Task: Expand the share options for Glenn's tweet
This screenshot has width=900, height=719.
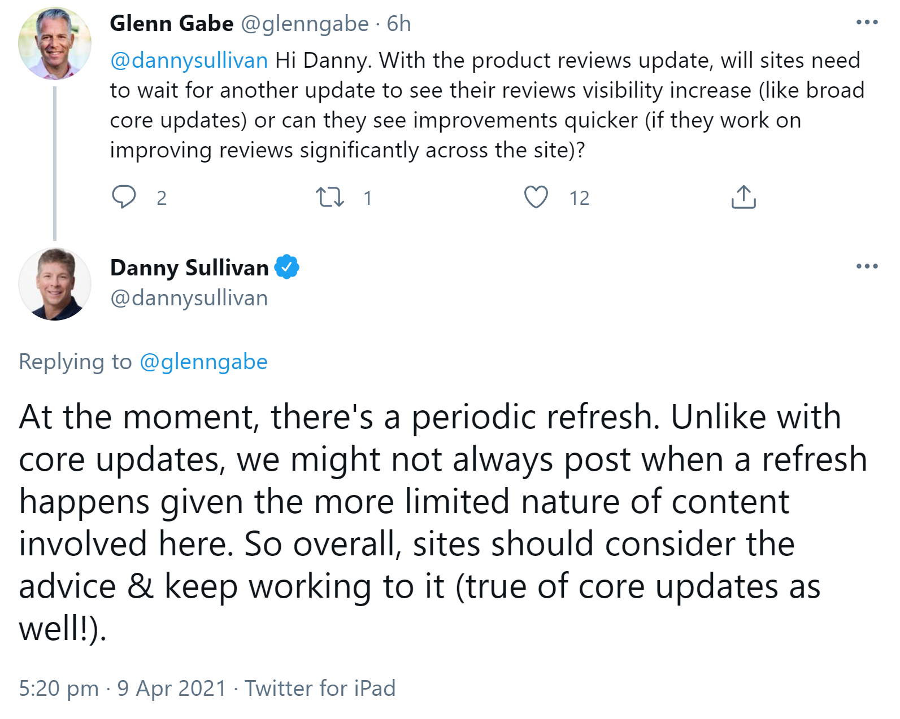Action: [745, 197]
